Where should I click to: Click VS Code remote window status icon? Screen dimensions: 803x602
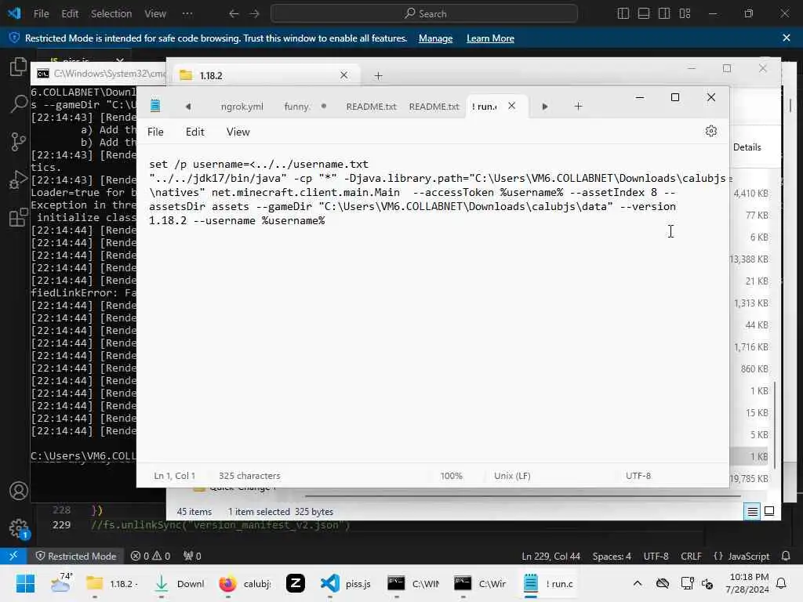click(13, 556)
